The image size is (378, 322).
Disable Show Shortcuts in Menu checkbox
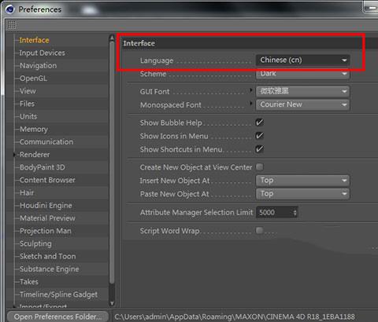tap(260, 149)
